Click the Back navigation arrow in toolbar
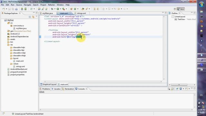 click(119, 9)
